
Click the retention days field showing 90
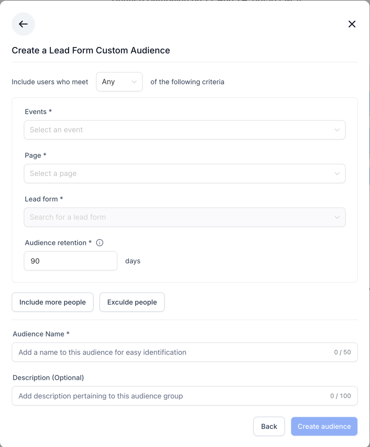pyautogui.click(x=70, y=261)
